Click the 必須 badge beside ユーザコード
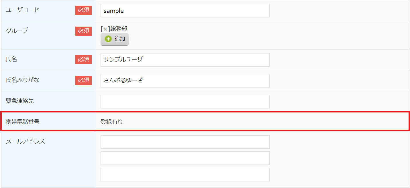 point(83,10)
